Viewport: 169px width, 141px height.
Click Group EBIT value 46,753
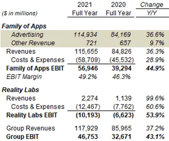pyautogui.click(x=88, y=137)
